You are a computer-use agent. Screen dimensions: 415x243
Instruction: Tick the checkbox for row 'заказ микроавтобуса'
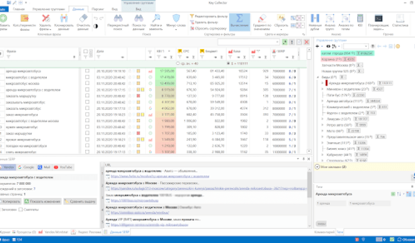click(87, 114)
